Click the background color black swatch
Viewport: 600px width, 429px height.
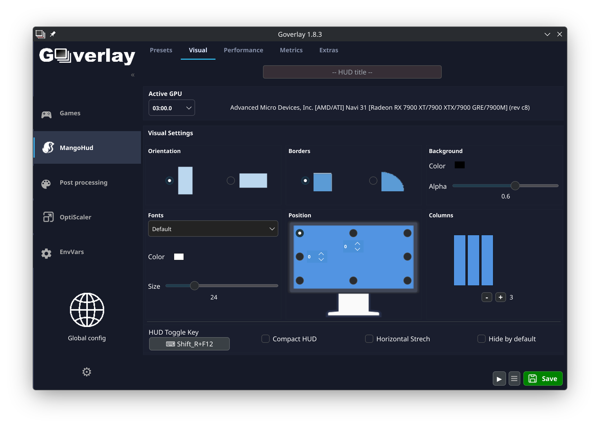[x=459, y=165]
